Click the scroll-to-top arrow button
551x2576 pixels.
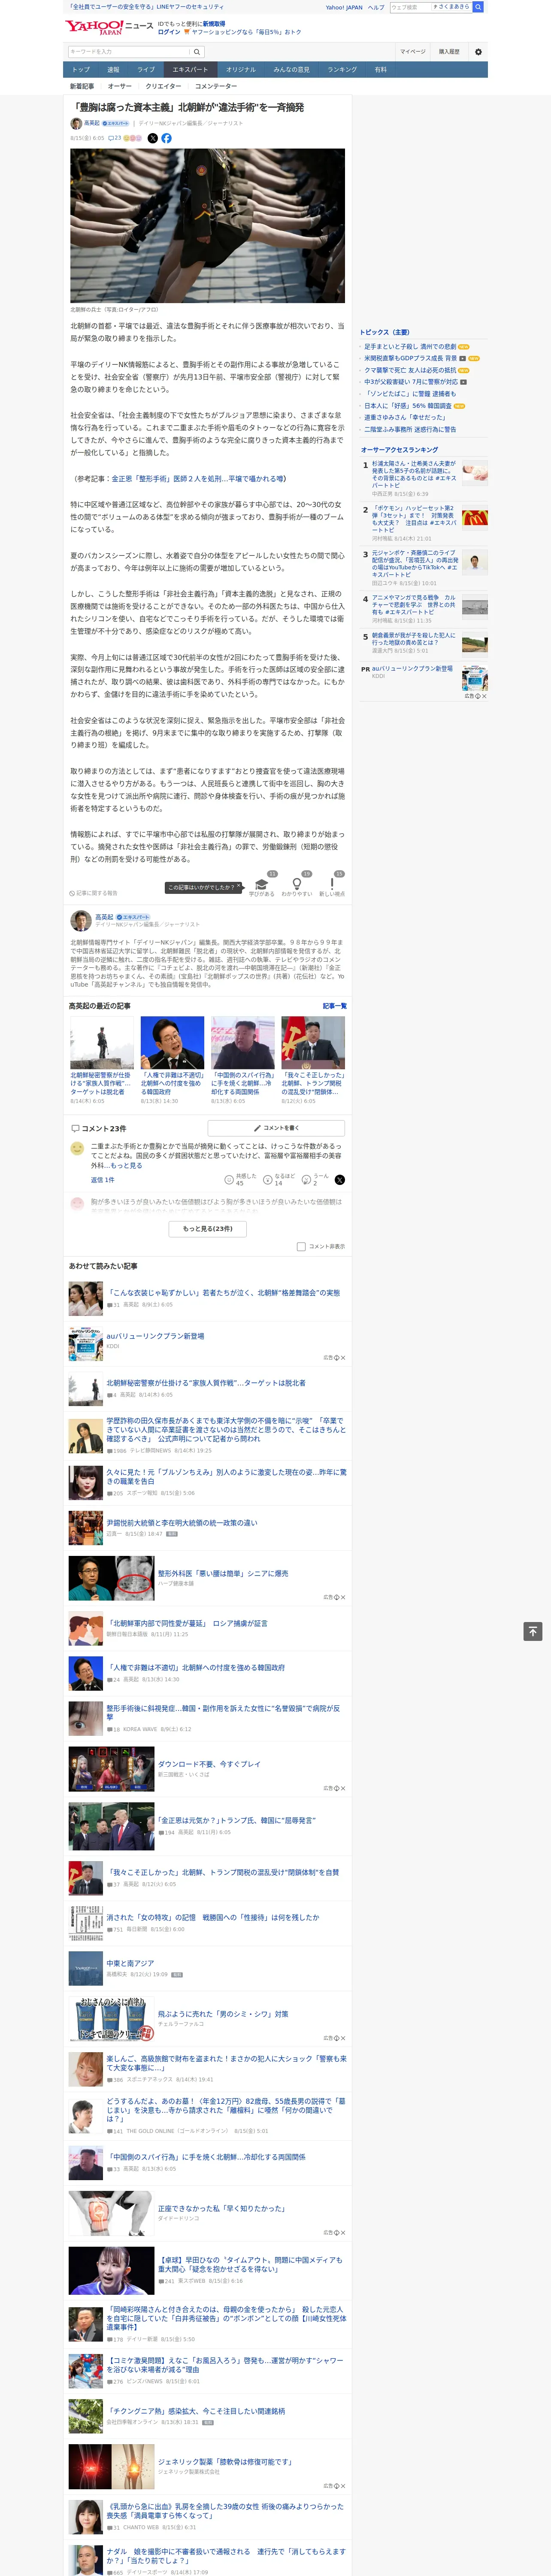pyautogui.click(x=533, y=1632)
